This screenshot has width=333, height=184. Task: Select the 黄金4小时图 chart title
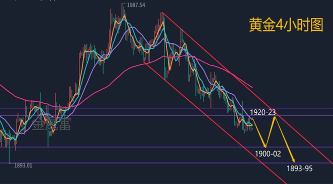286,25
